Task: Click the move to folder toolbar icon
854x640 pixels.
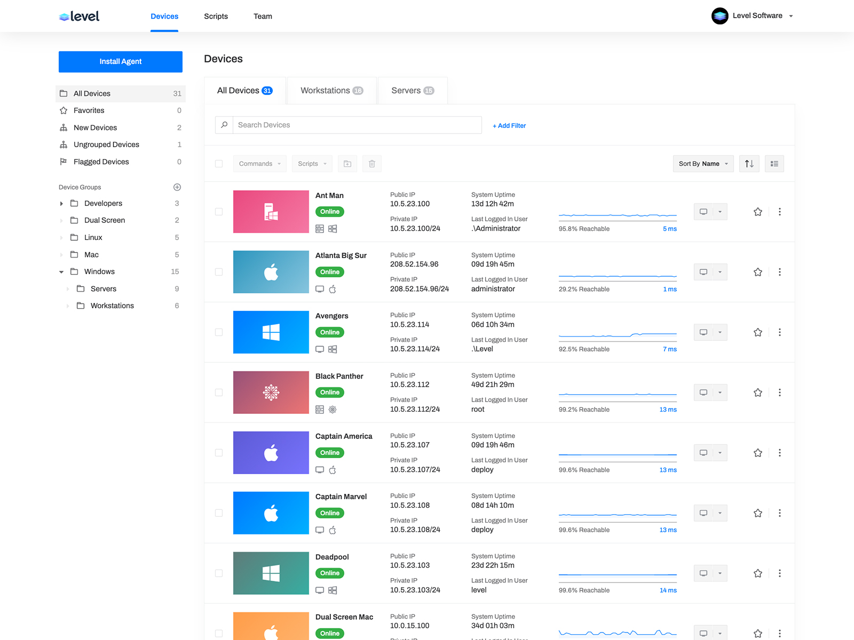Action: [x=347, y=164]
